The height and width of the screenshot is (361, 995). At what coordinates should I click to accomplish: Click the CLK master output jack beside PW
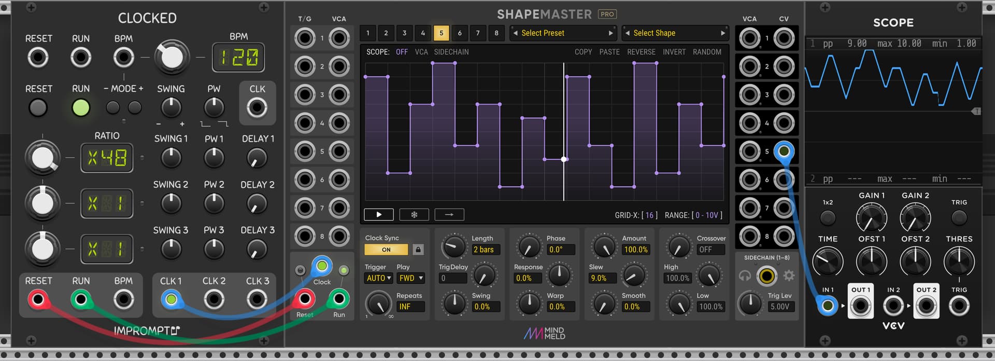(257, 108)
